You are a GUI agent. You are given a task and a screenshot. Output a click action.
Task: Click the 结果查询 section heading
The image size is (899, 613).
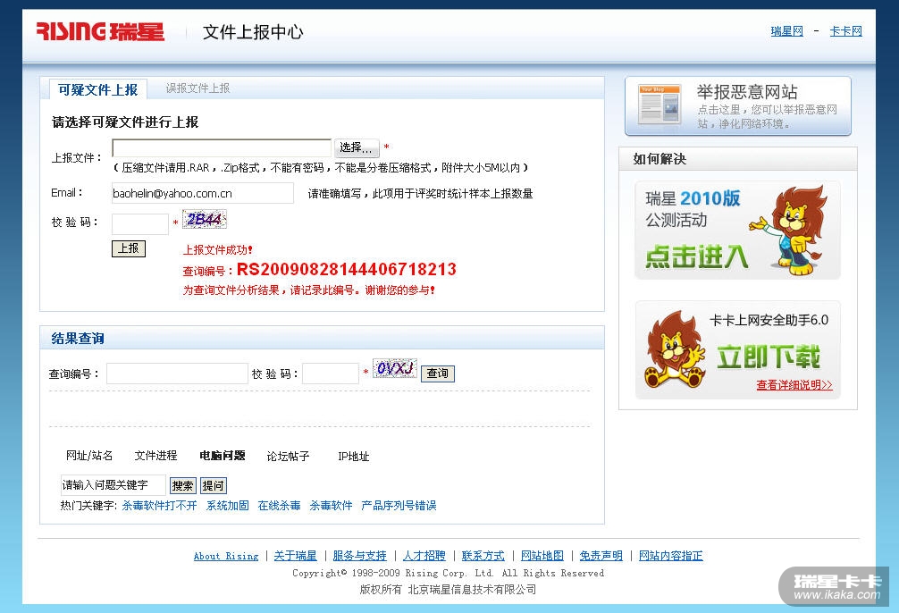(78, 339)
